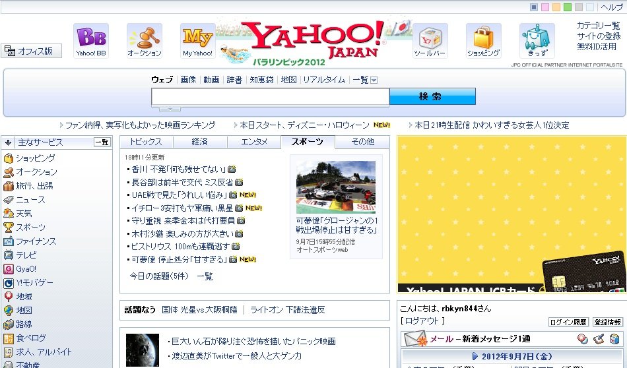Expand the calendar date arrow 2012年9月7日

pos(475,356)
